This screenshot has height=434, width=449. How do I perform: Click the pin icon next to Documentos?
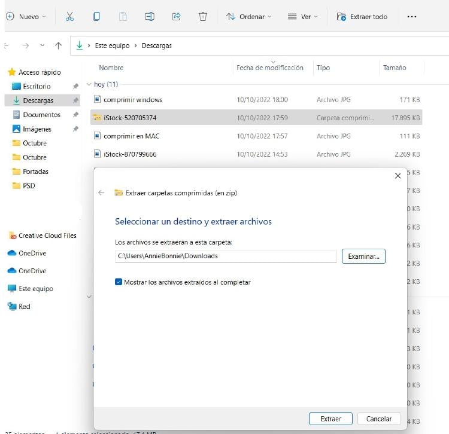click(75, 115)
